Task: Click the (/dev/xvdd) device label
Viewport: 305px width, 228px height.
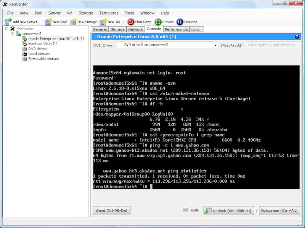Action: [232, 45]
